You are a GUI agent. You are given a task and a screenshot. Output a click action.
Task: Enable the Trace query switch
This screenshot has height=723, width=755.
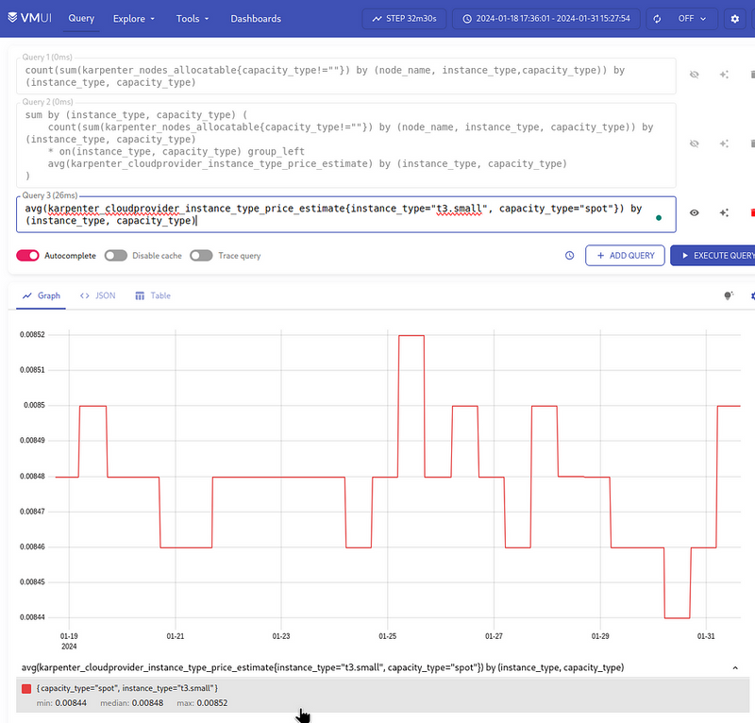click(x=201, y=256)
